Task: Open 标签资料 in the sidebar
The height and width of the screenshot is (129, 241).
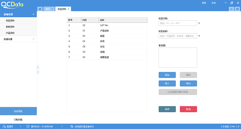Action: pyautogui.click(x=18, y=21)
